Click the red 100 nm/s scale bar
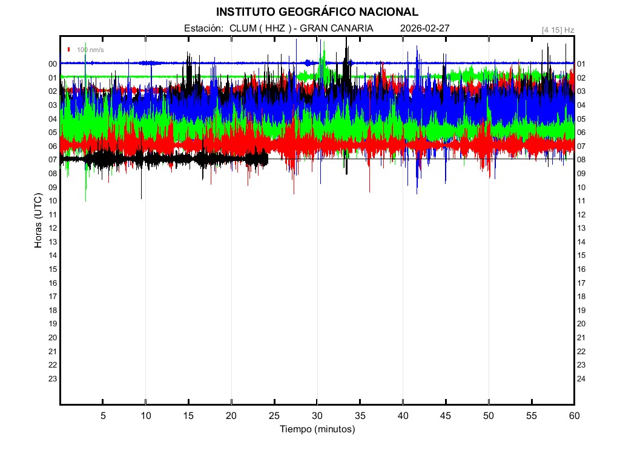Screen dimensions: 620x465 pyautogui.click(x=70, y=50)
